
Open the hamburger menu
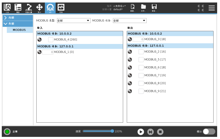point(211,8)
